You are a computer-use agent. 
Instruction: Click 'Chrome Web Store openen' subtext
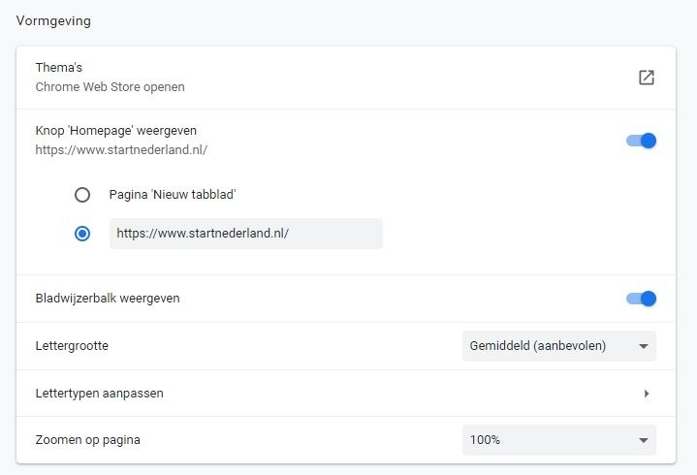pos(110,86)
